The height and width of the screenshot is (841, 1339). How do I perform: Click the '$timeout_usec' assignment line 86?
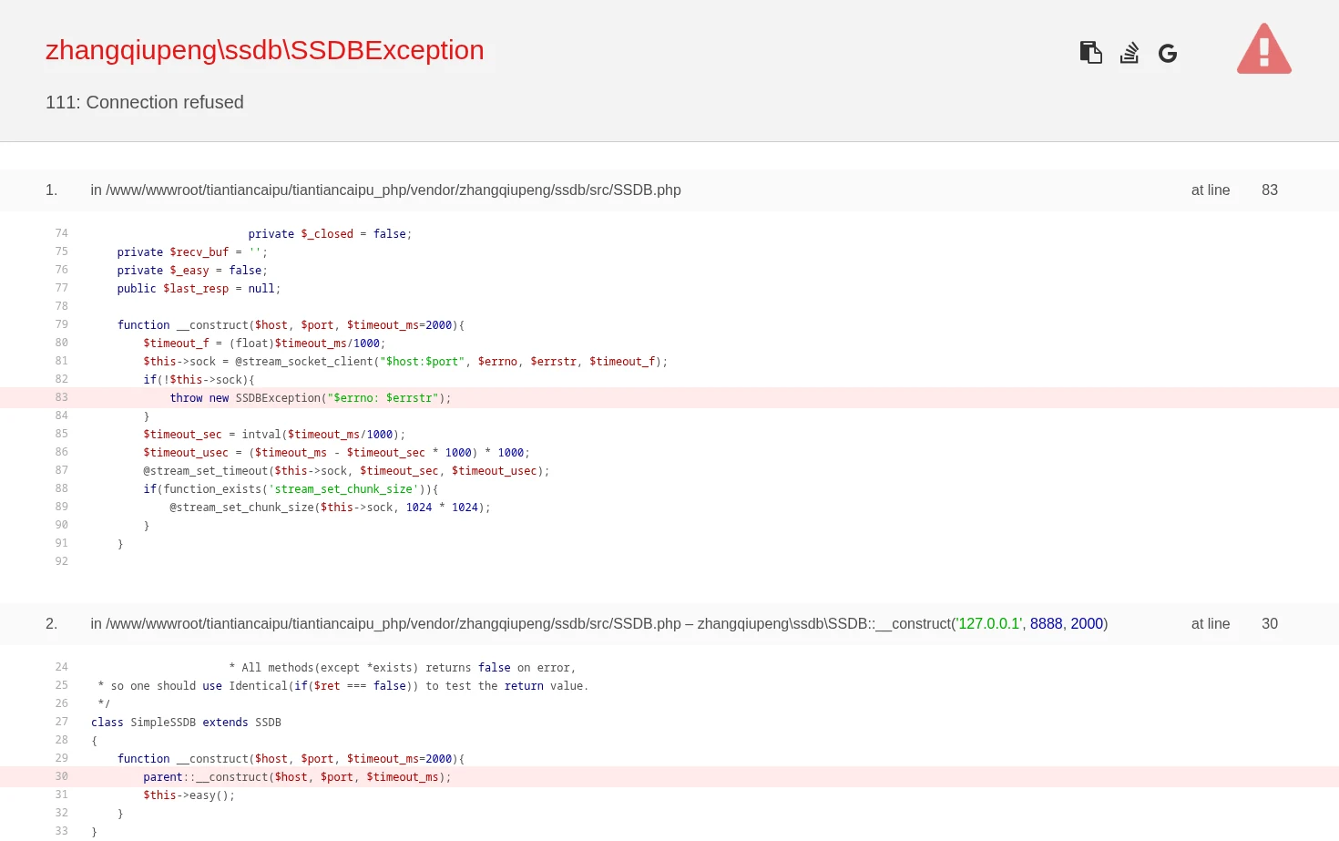[336, 453]
